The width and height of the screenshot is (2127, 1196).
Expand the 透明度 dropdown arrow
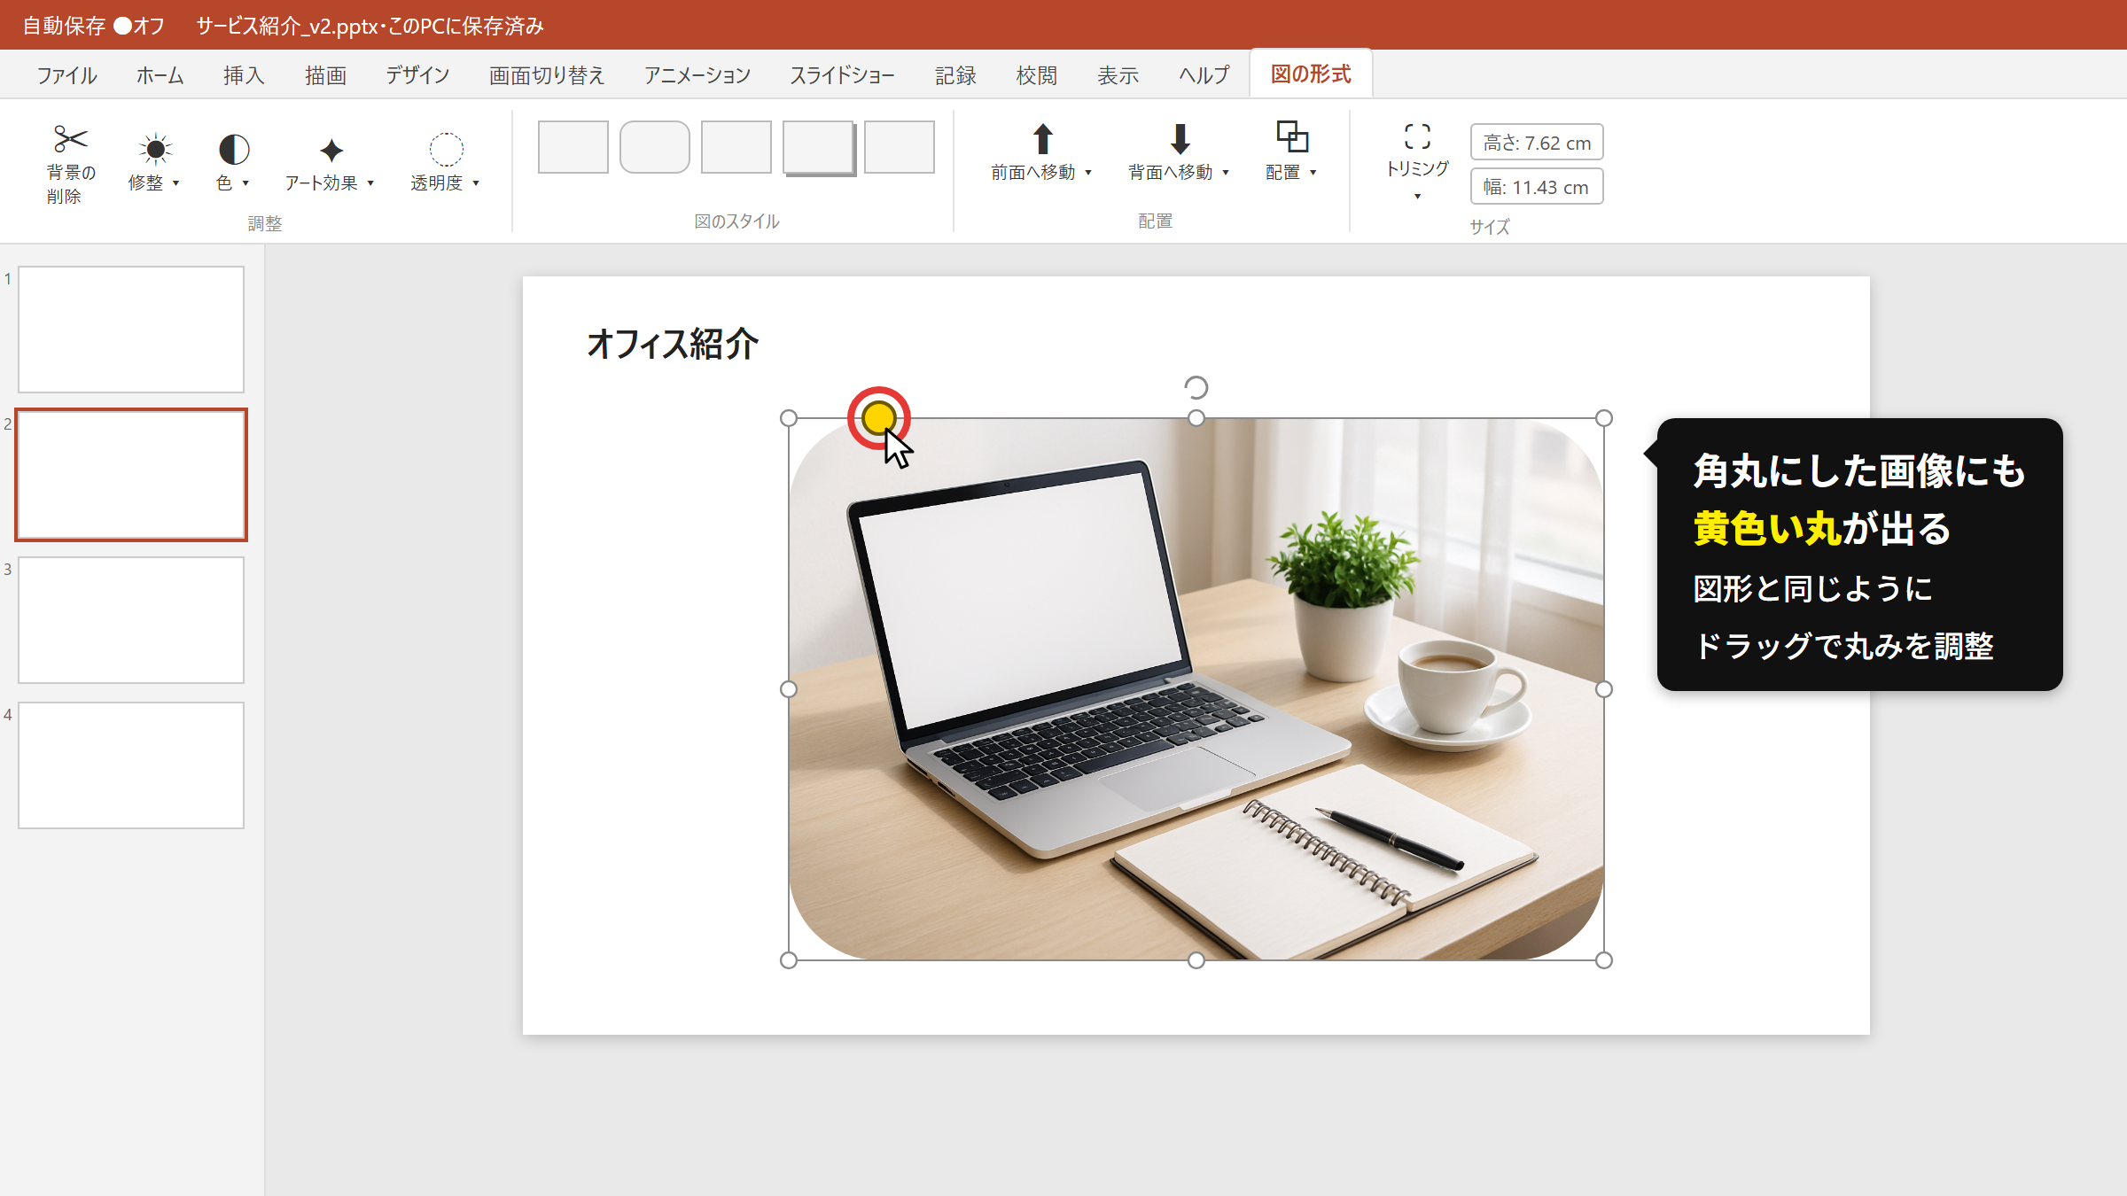476,183
